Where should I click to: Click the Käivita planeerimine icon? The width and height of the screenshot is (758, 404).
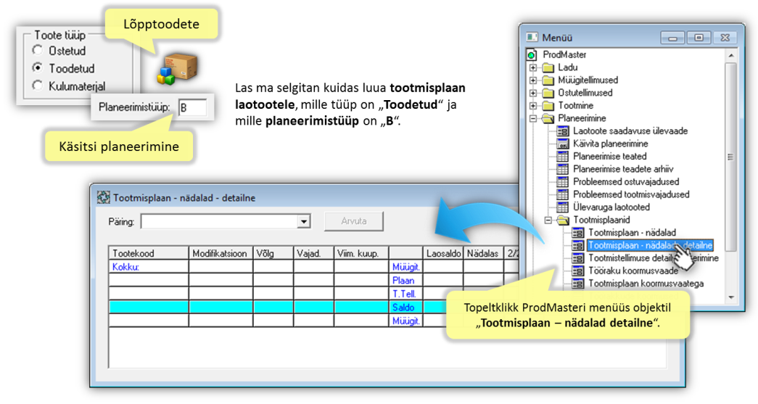(563, 144)
